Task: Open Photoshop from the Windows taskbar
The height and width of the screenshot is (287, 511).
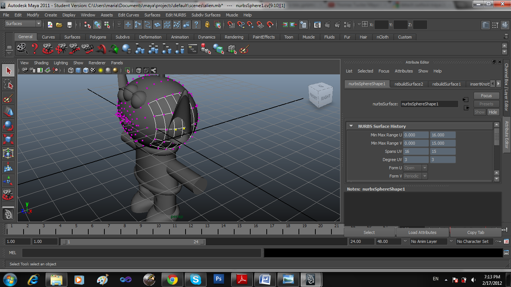Action: pyautogui.click(x=219, y=279)
